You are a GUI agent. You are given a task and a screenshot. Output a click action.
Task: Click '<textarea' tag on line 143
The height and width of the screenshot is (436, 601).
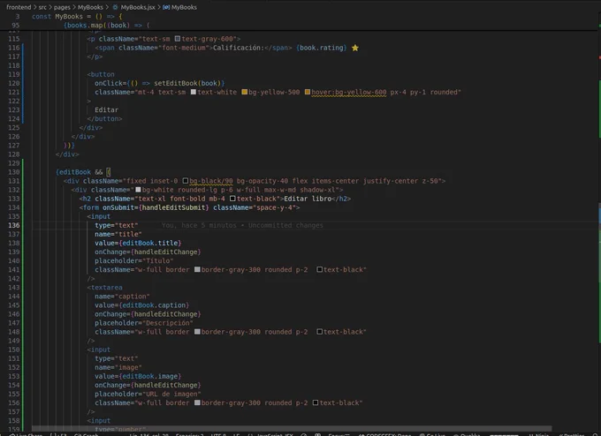click(104, 287)
